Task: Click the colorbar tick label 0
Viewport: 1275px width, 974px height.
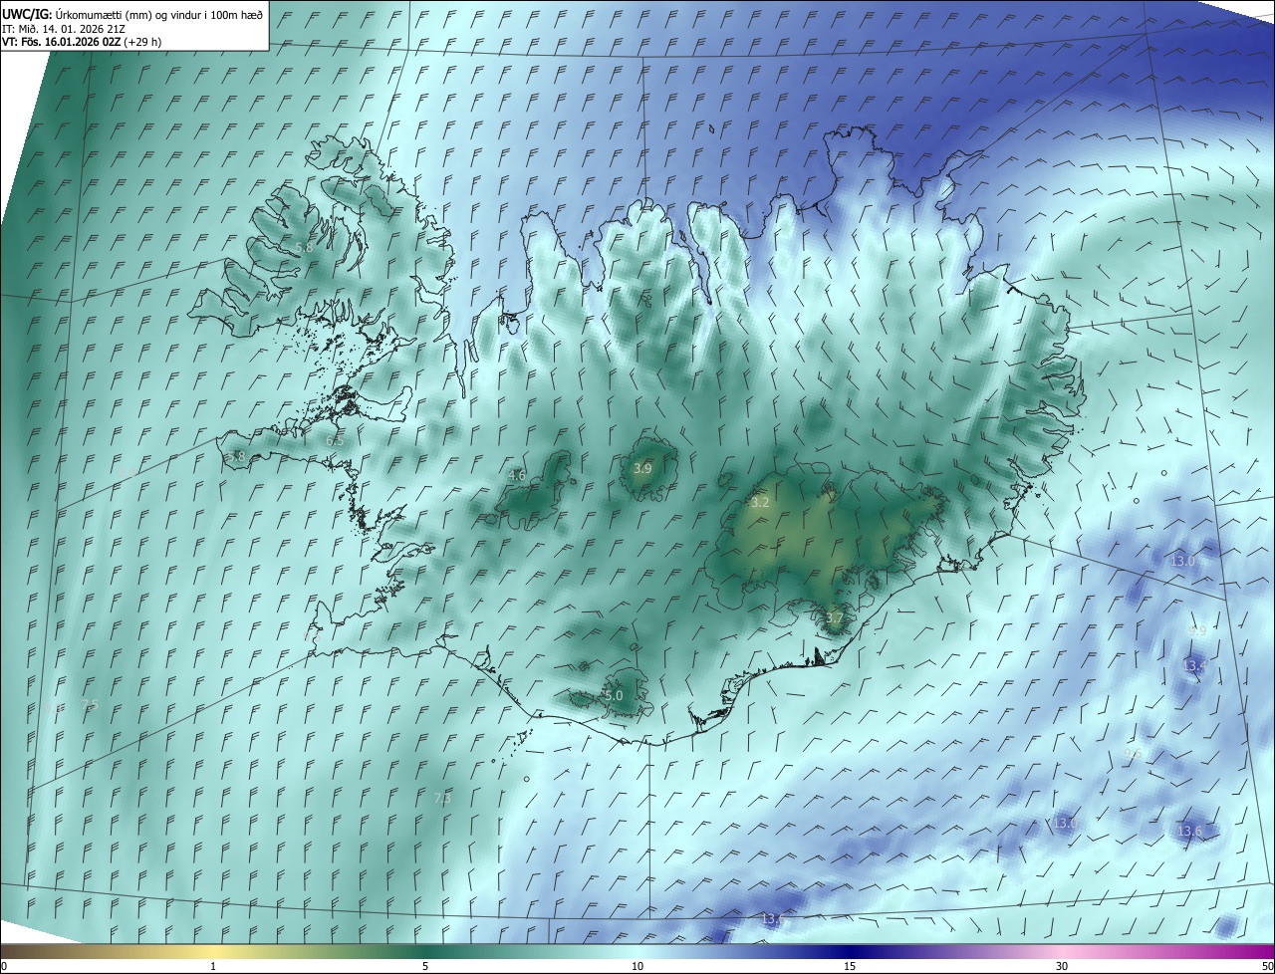Action: [4, 966]
